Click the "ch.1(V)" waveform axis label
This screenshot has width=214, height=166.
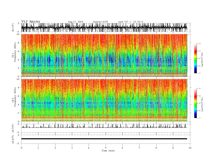(x=13, y=27)
